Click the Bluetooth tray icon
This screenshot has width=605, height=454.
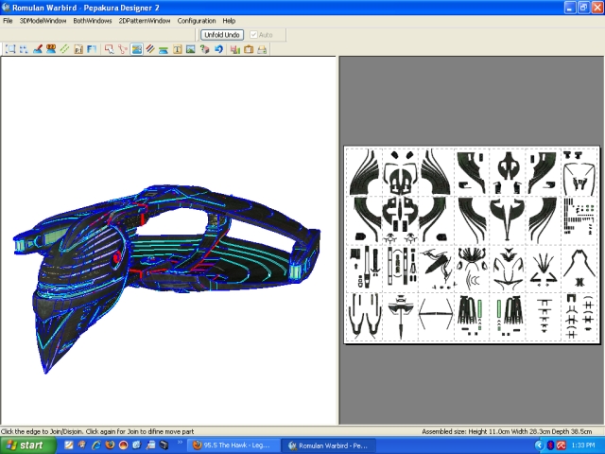pos(550,445)
